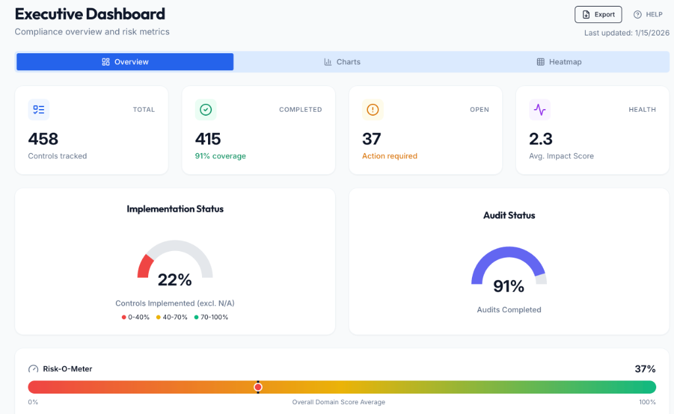Click the 0% risk scale label
The height and width of the screenshot is (414, 674).
(x=33, y=402)
